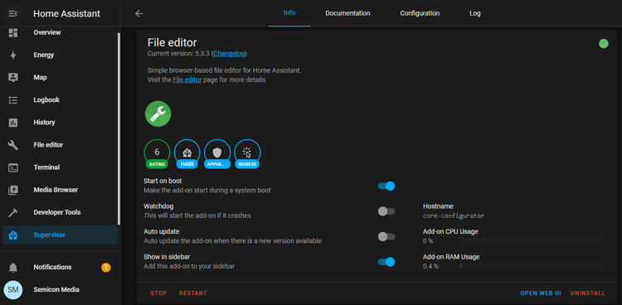Switch to the Info tab
Viewport: 622px width, 305px height.
[x=289, y=13]
